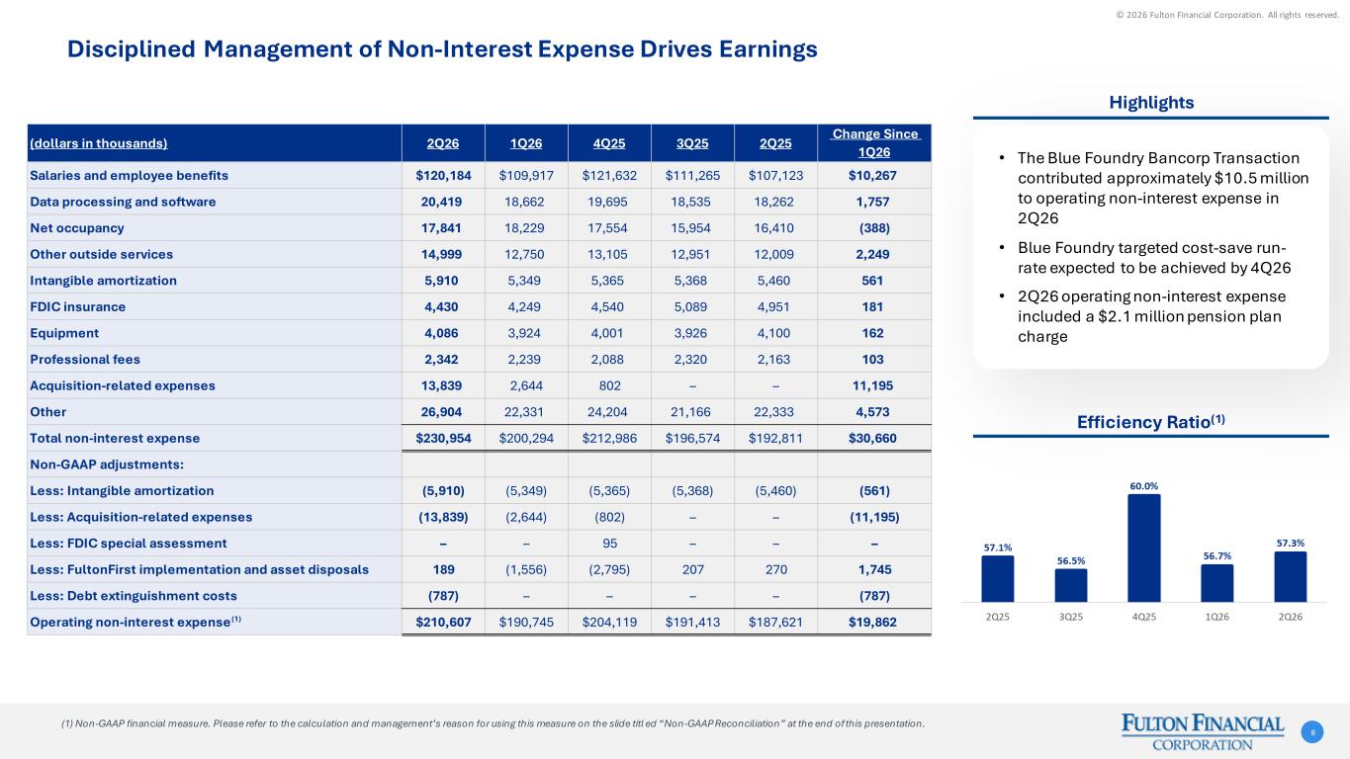Click the "Net occupancy" row label

(77, 228)
